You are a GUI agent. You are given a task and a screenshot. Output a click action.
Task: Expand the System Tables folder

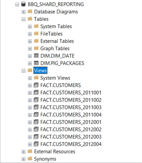tap(30, 27)
